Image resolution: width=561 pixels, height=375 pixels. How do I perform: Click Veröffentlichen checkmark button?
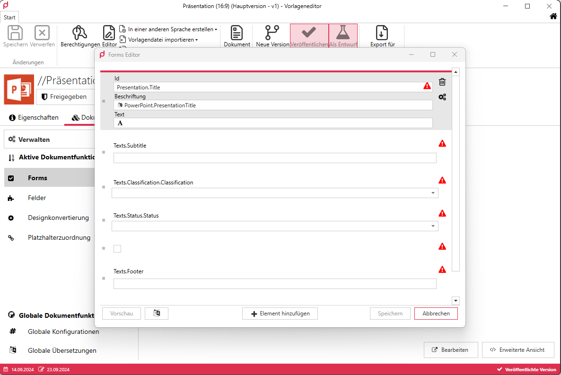(309, 36)
